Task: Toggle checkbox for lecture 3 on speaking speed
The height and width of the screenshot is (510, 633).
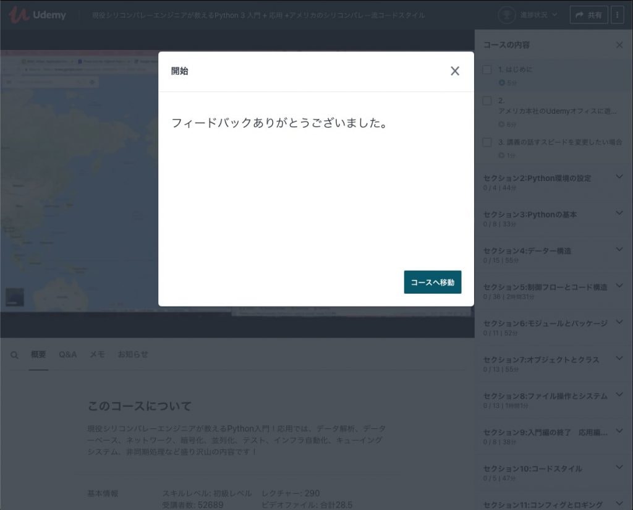Action: pos(487,142)
